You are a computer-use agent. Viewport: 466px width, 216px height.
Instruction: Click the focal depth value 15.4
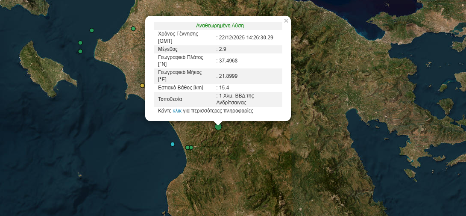pos(224,88)
